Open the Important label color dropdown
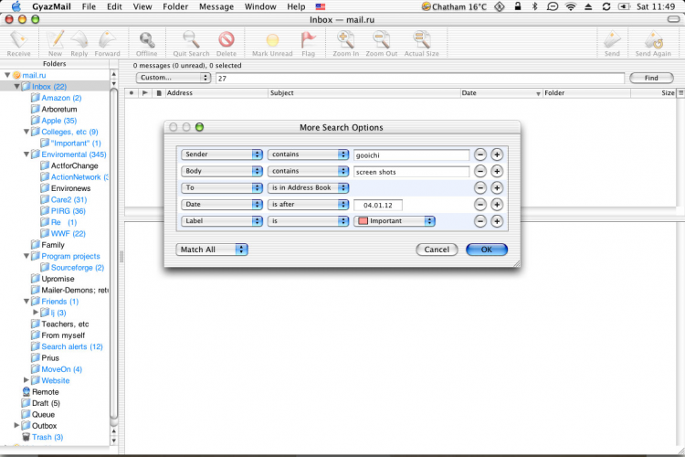The height and width of the screenshot is (457, 685). pyautogui.click(x=395, y=221)
